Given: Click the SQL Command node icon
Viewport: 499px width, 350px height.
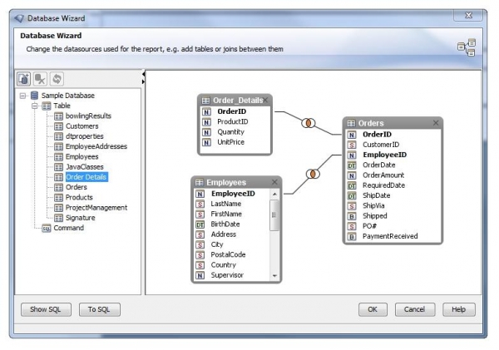Looking at the screenshot, I should [x=47, y=228].
